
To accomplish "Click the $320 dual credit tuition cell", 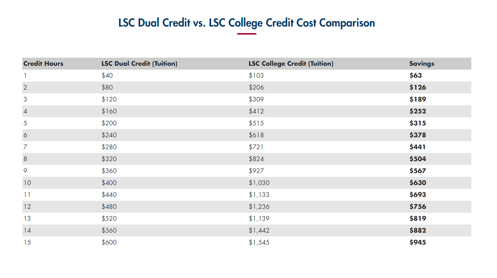I will [x=109, y=159].
